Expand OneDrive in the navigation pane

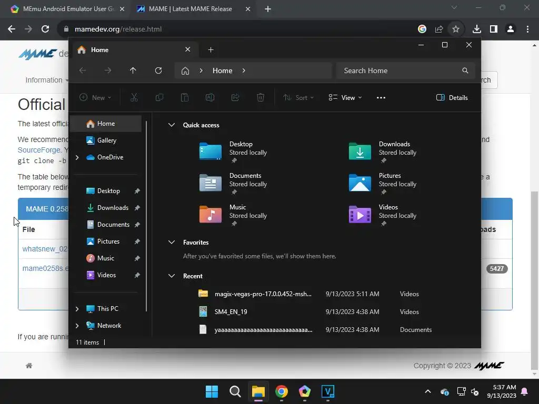77,157
